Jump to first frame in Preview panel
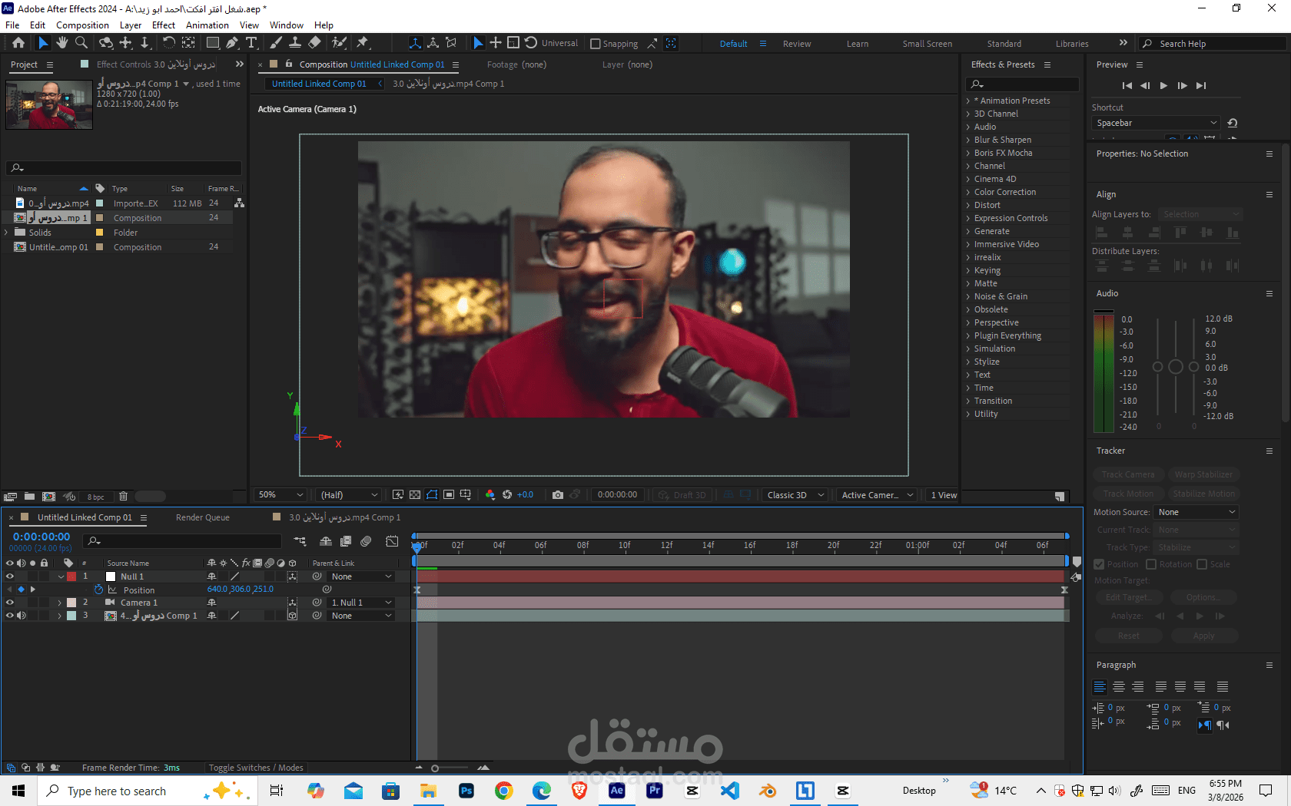1291x806 pixels. coord(1127,85)
